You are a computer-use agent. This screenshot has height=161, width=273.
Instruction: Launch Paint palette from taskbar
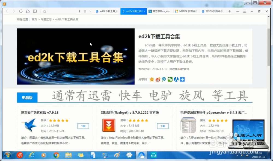click(x=117, y=155)
